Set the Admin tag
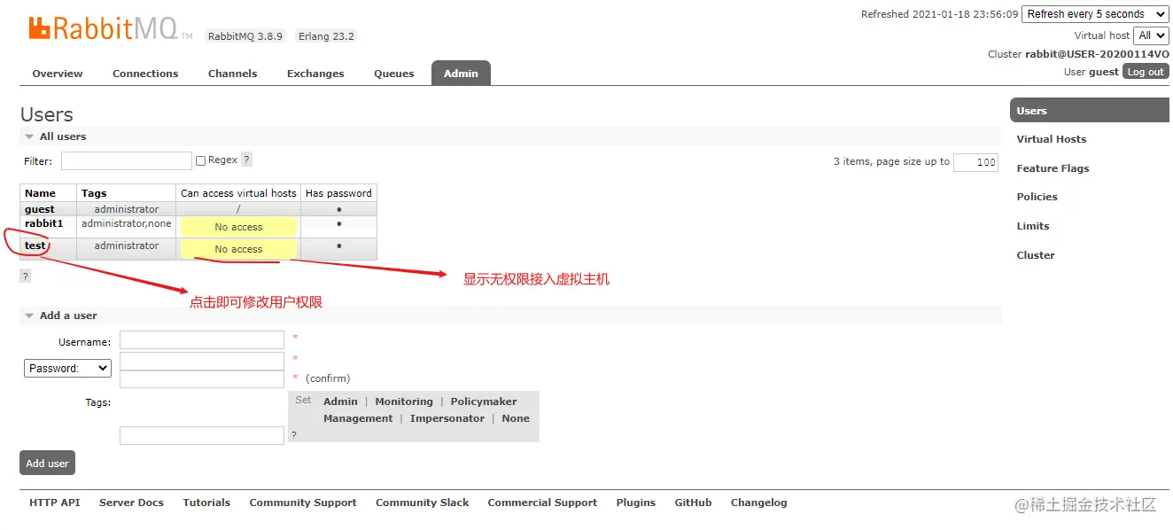1173x530 pixels. click(340, 401)
